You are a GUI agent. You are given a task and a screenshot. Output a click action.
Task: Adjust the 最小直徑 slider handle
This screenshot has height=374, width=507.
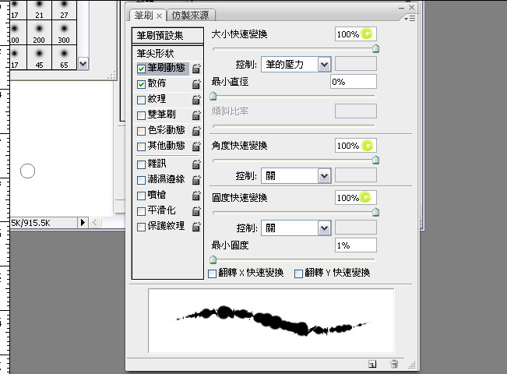pos(213,96)
